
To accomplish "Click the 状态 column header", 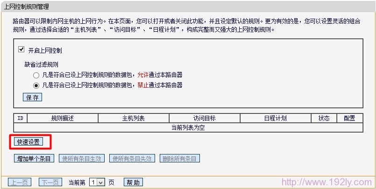I will click(x=324, y=118).
